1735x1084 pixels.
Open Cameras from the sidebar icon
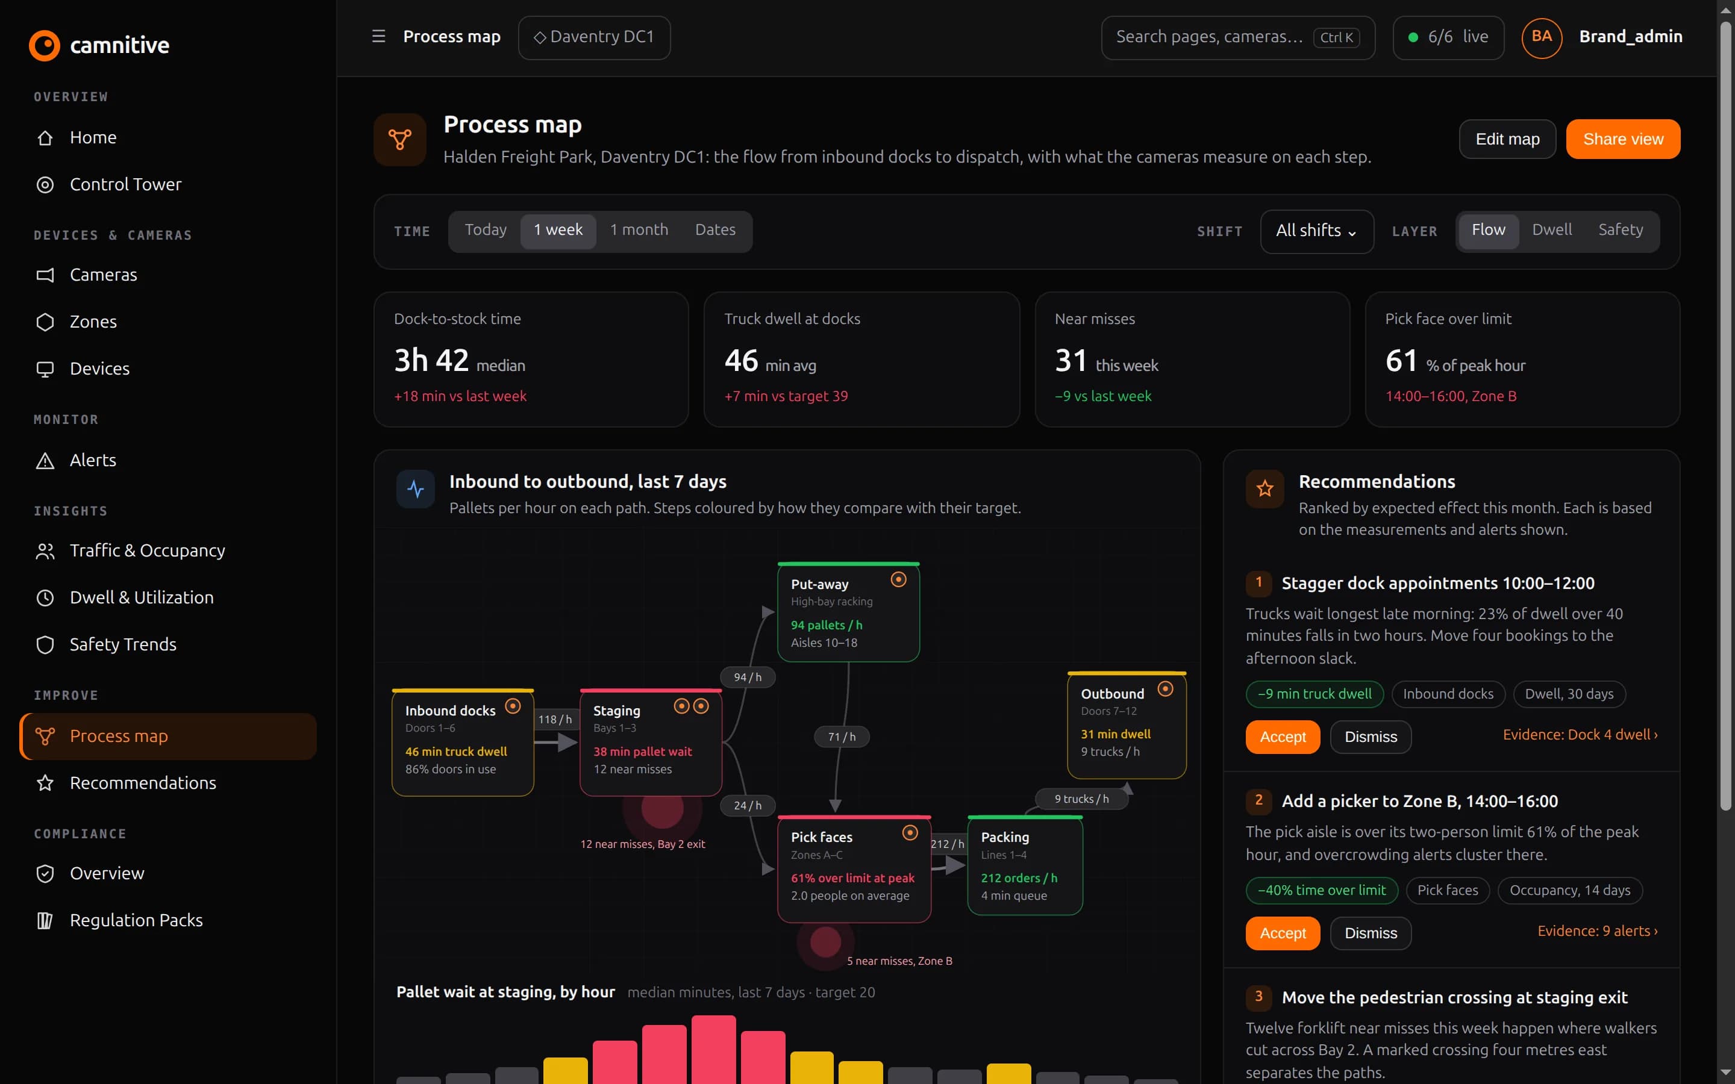tap(45, 275)
